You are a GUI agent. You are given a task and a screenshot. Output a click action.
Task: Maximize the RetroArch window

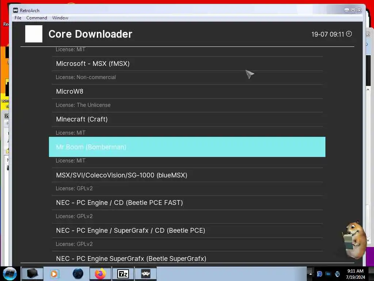click(353, 10)
